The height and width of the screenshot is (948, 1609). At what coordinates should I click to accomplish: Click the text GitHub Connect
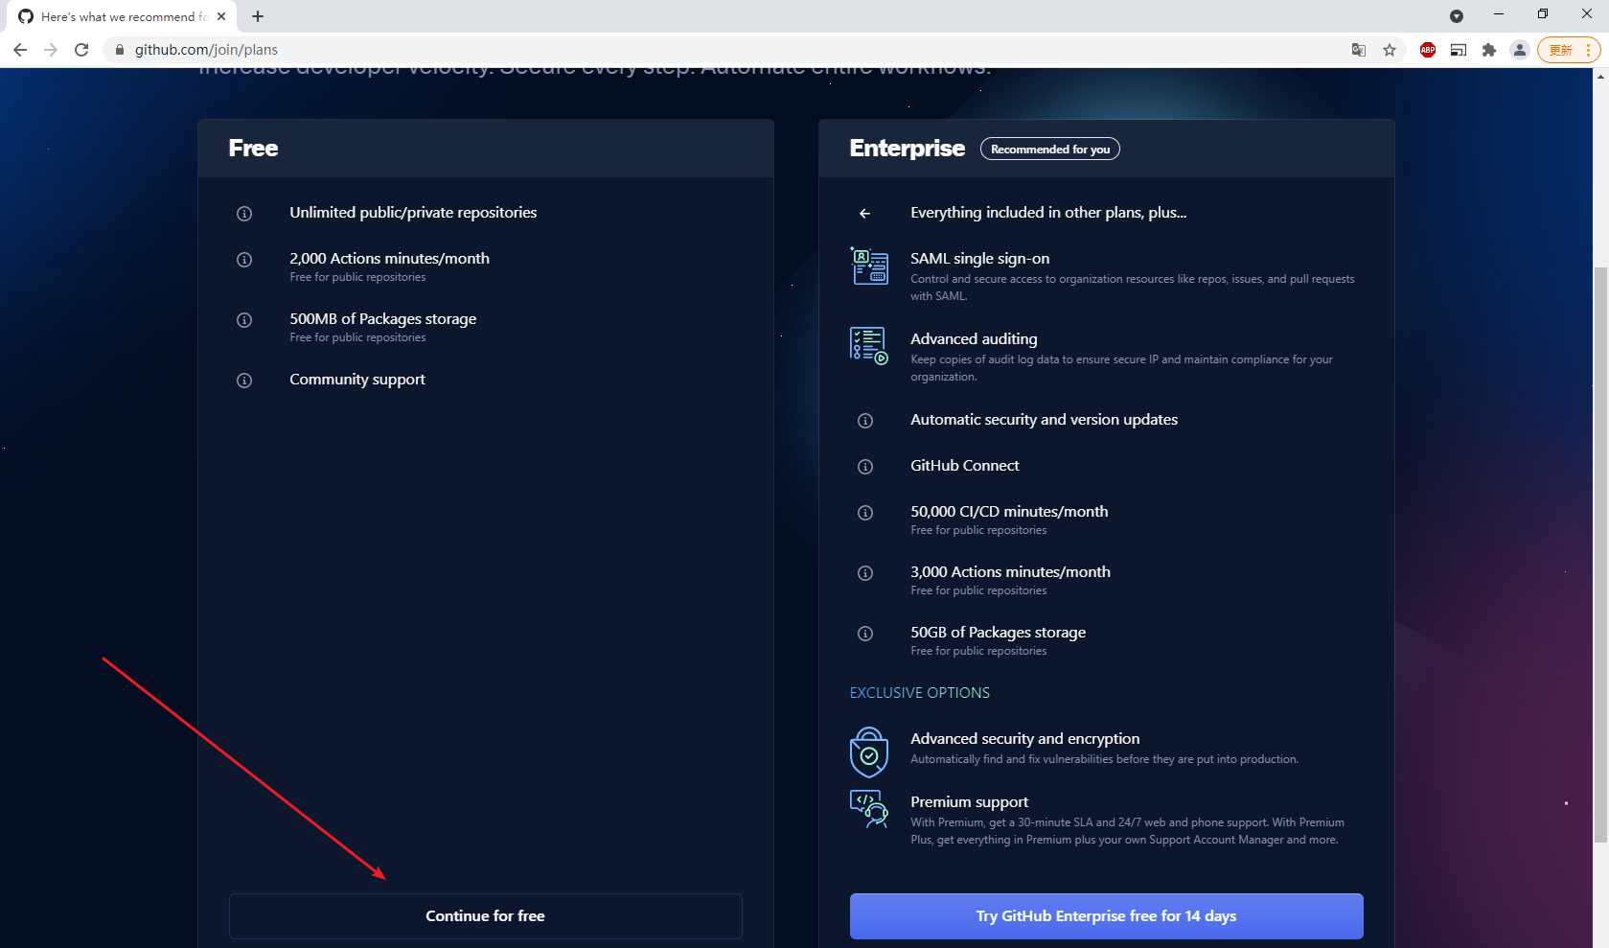click(x=965, y=466)
